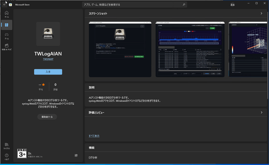Open Movies & TV in sidebar
269x165 pixels.
click(x=7, y=47)
